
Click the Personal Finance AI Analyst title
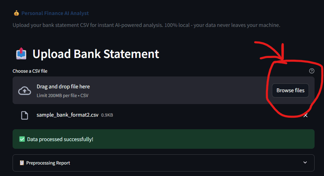(x=55, y=13)
